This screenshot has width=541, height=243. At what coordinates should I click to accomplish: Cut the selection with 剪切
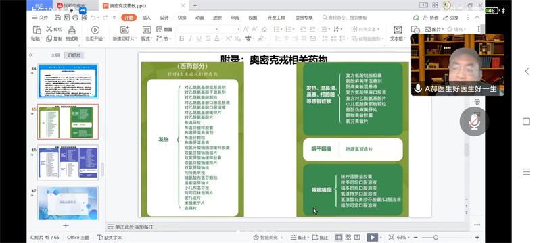55,29
